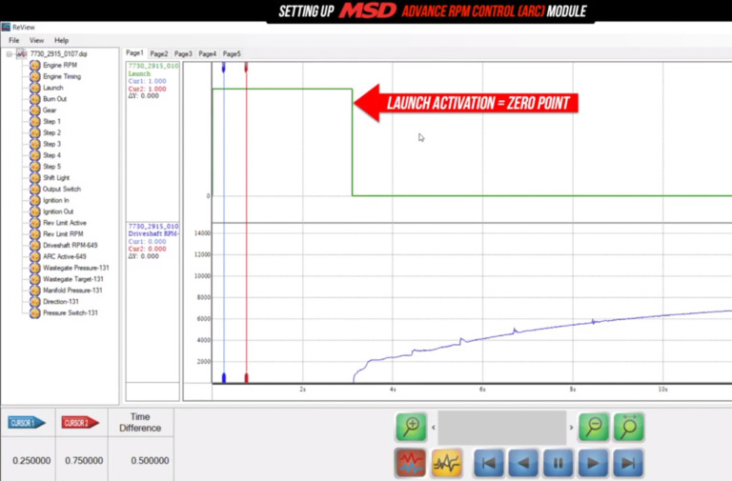The height and width of the screenshot is (481, 732).
Task: Play the log forward
Action: 594,463
